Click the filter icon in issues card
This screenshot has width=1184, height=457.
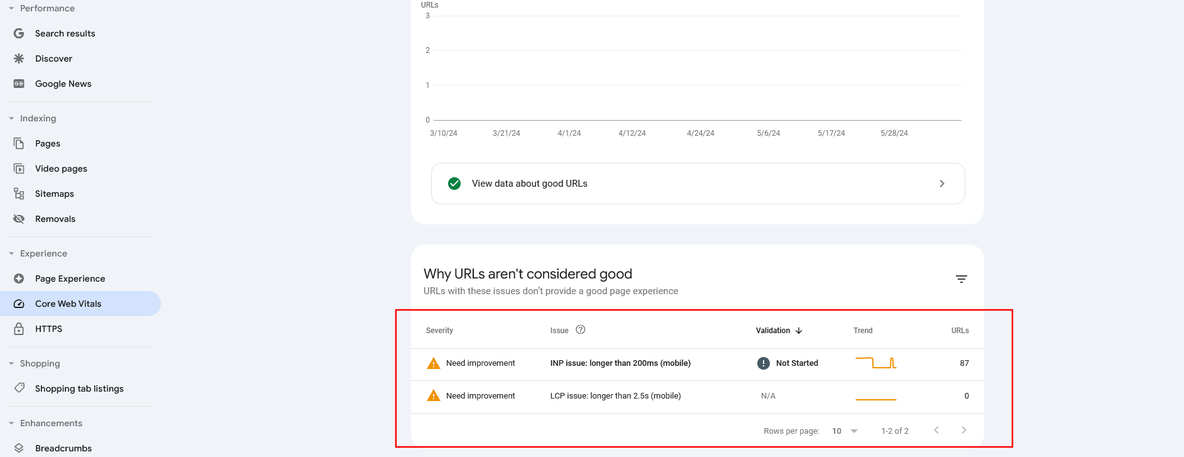tap(961, 279)
